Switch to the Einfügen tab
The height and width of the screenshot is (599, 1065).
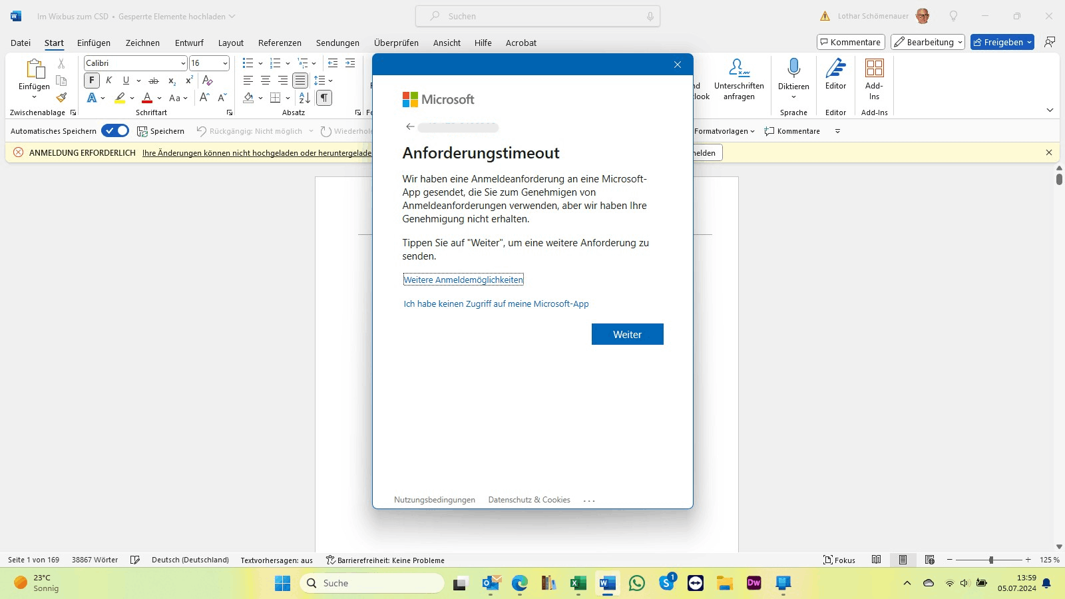(94, 43)
